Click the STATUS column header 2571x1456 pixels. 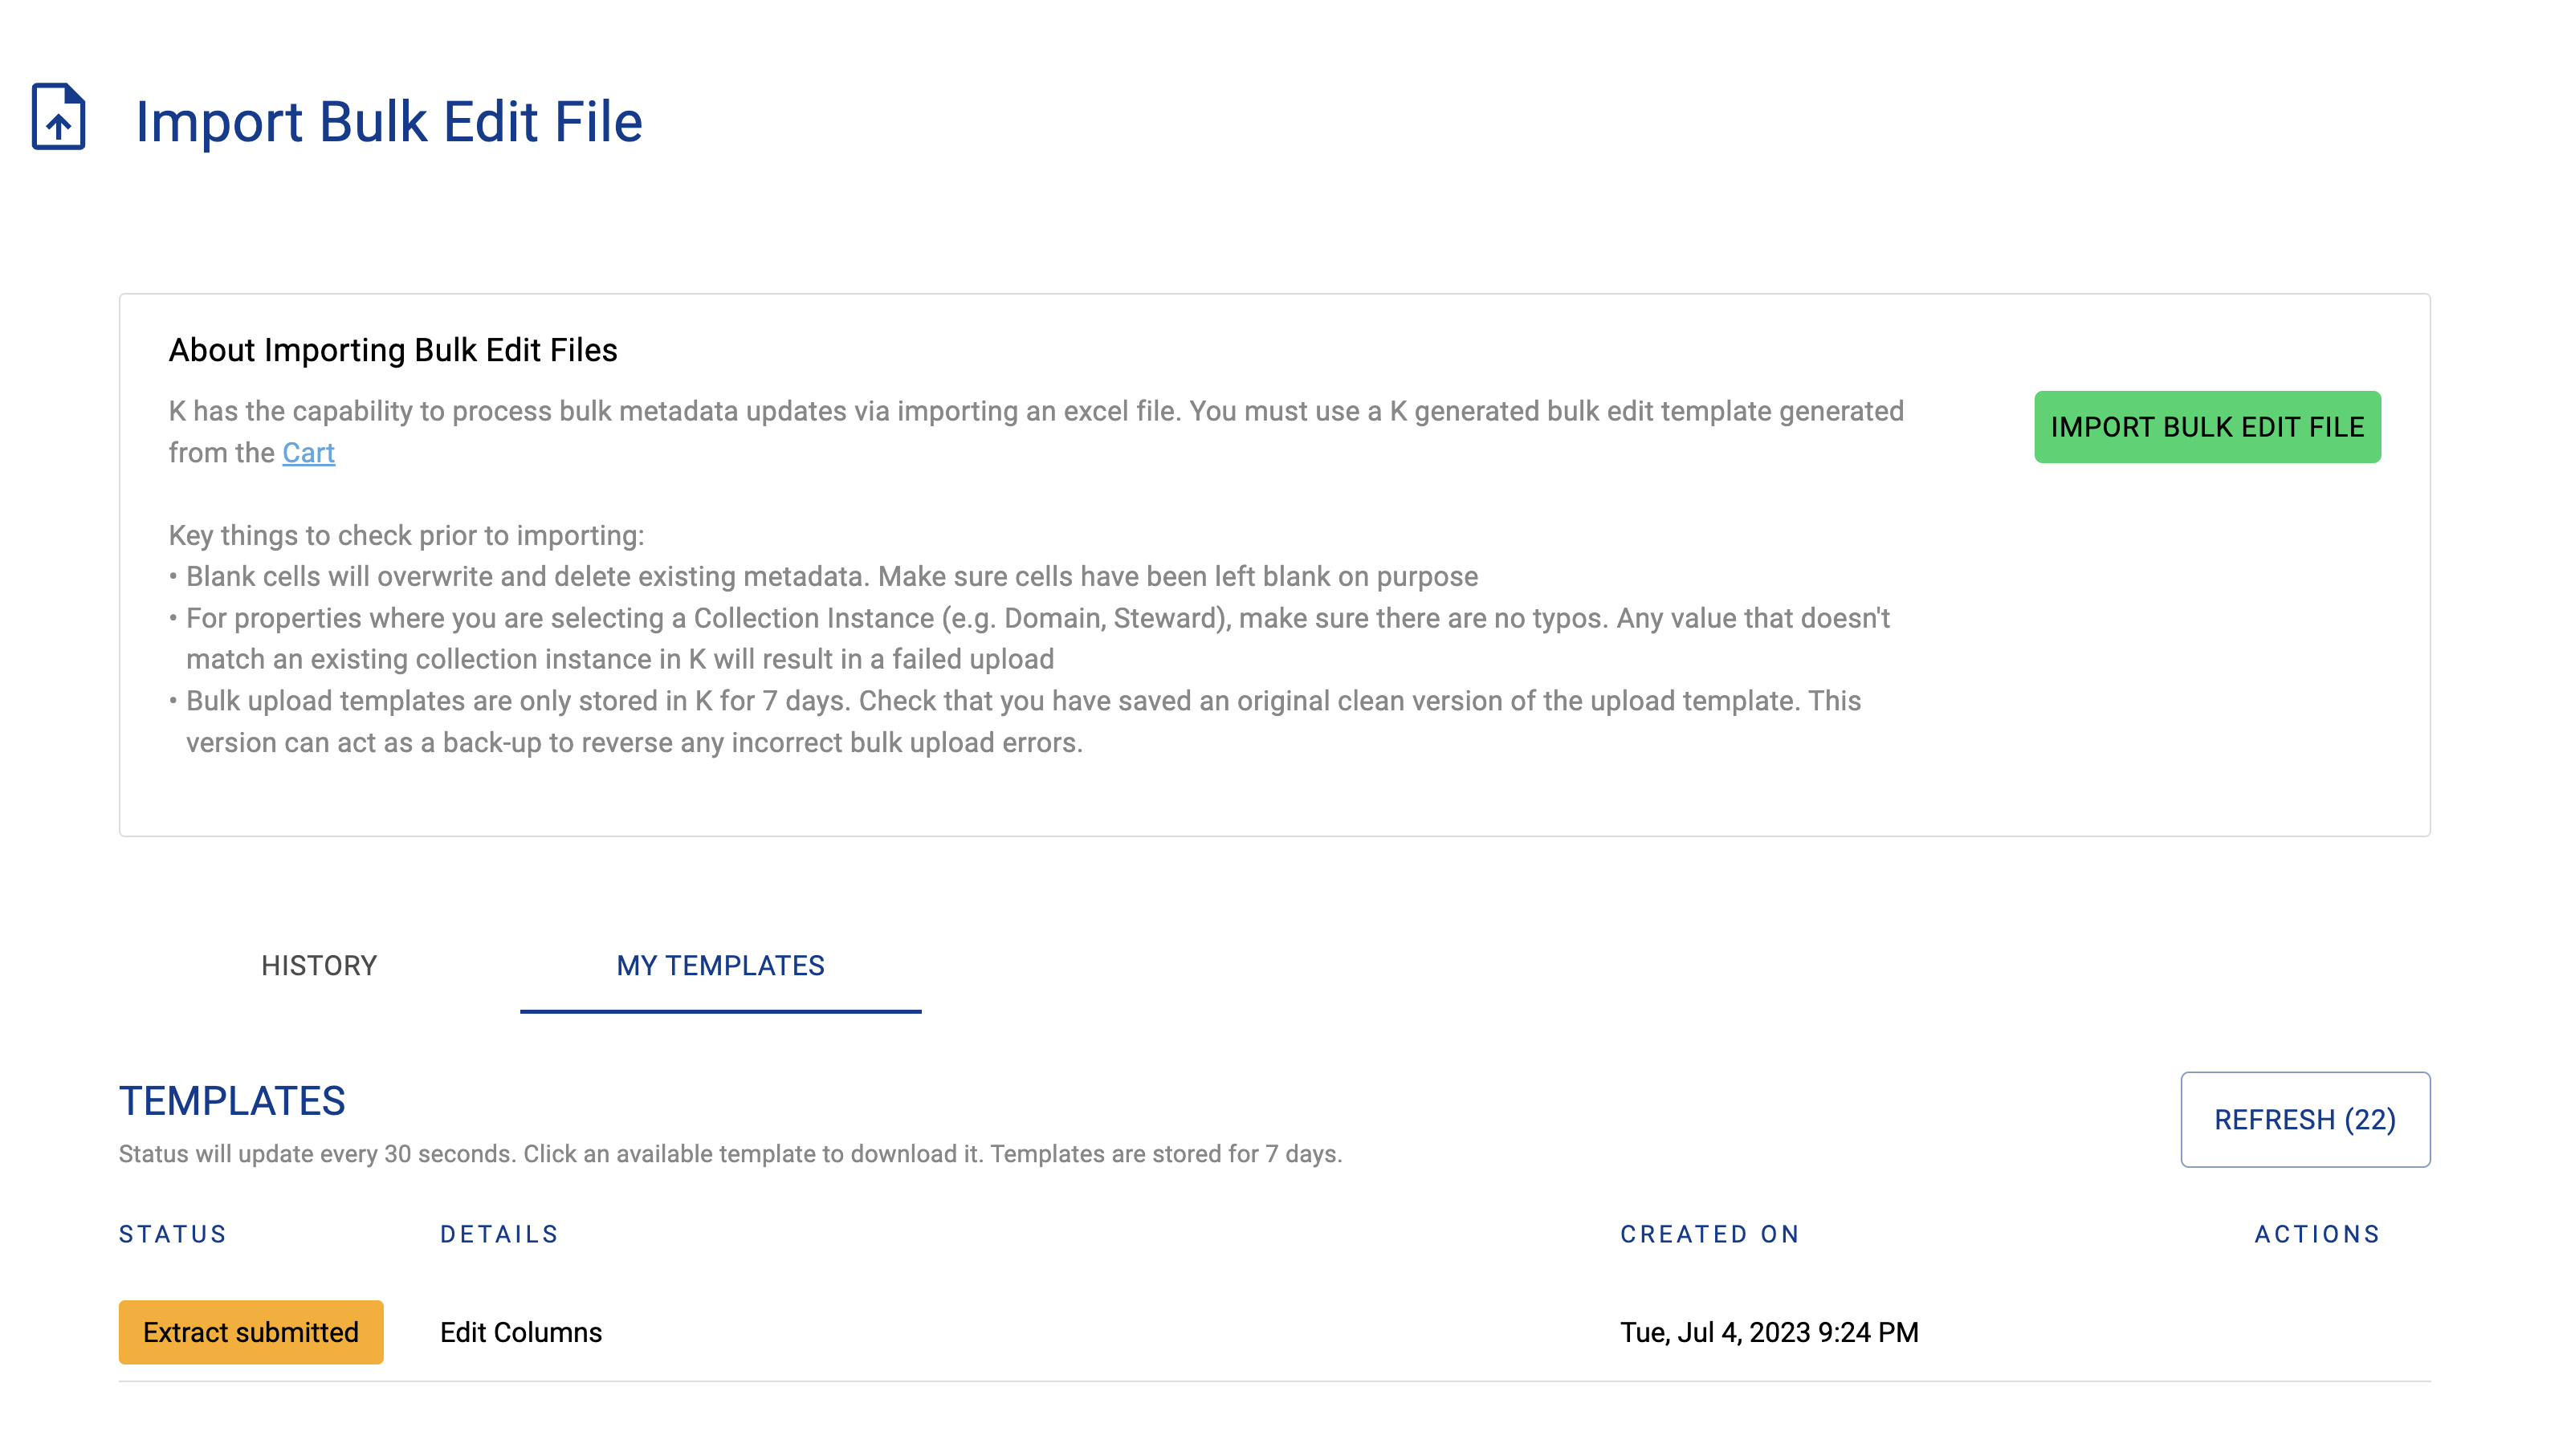[x=173, y=1234]
